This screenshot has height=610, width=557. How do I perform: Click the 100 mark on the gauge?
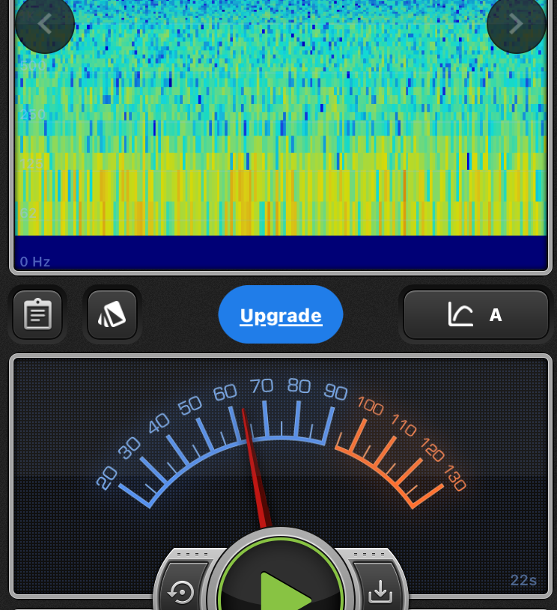(370, 407)
